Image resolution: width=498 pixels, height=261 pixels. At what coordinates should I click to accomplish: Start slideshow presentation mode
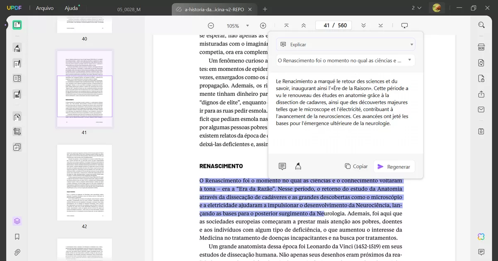404,25
